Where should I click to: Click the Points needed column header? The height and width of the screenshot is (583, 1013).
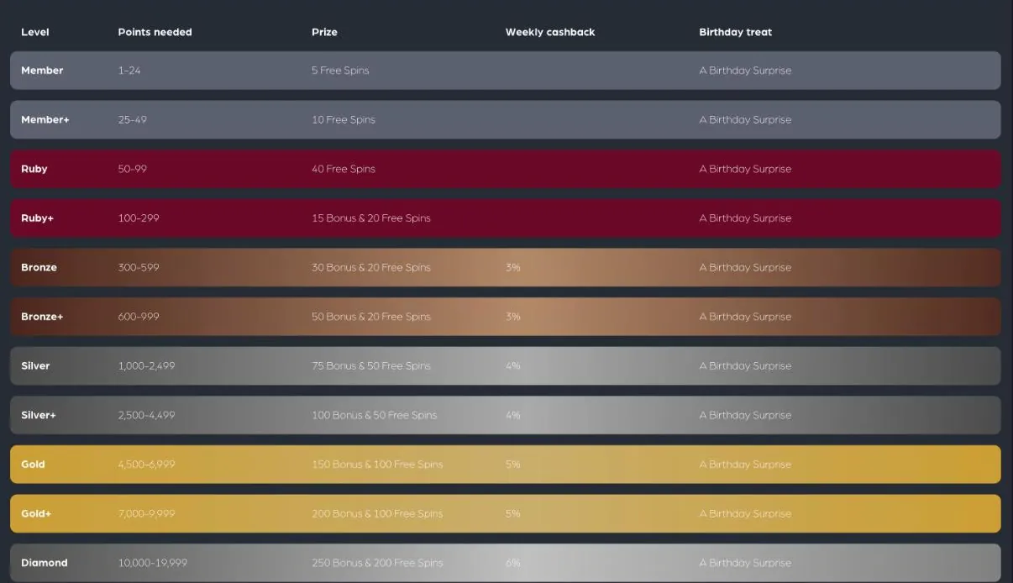pyautogui.click(x=155, y=32)
